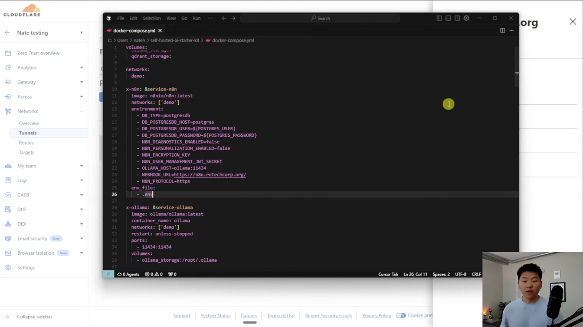The width and height of the screenshot is (583, 327).
Task: Go forward with the editor forward arrow
Action: point(233,18)
